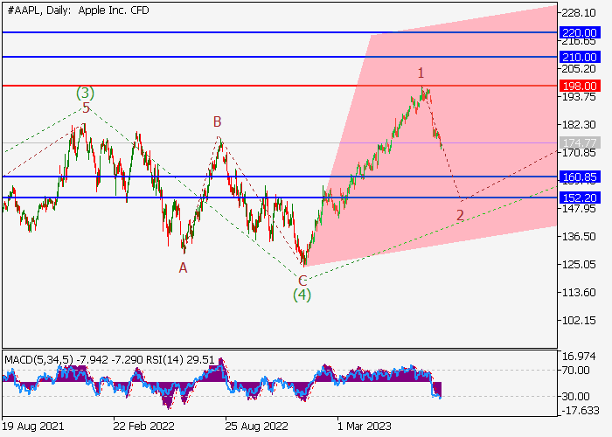Click the wave label C
Image resolution: width=612 pixels, height=437 pixels.
[303, 281]
